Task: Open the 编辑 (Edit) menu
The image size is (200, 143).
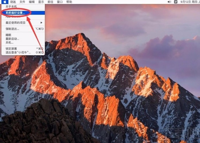Action: point(32,2)
